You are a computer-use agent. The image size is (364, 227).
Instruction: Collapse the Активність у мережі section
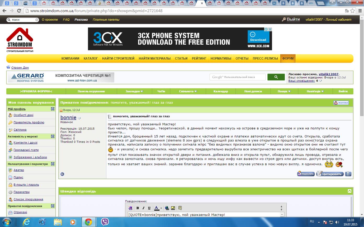[53, 136]
